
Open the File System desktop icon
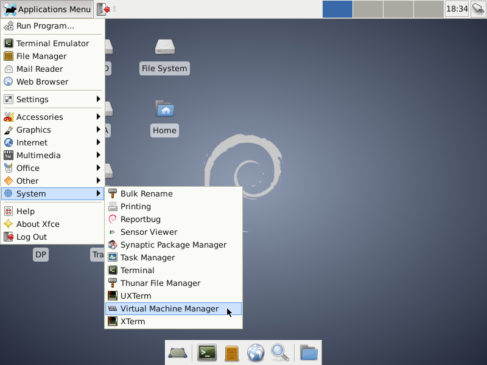[x=164, y=47]
